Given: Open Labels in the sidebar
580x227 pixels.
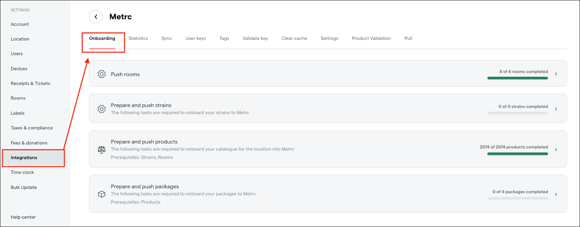Looking at the screenshot, I should 18,113.
